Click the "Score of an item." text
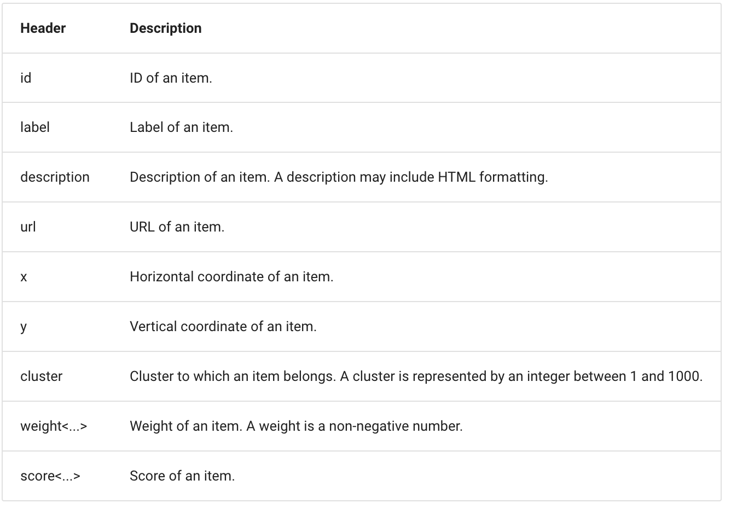Screen dimensions: 731x509 pyautogui.click(x=182, y=476)
